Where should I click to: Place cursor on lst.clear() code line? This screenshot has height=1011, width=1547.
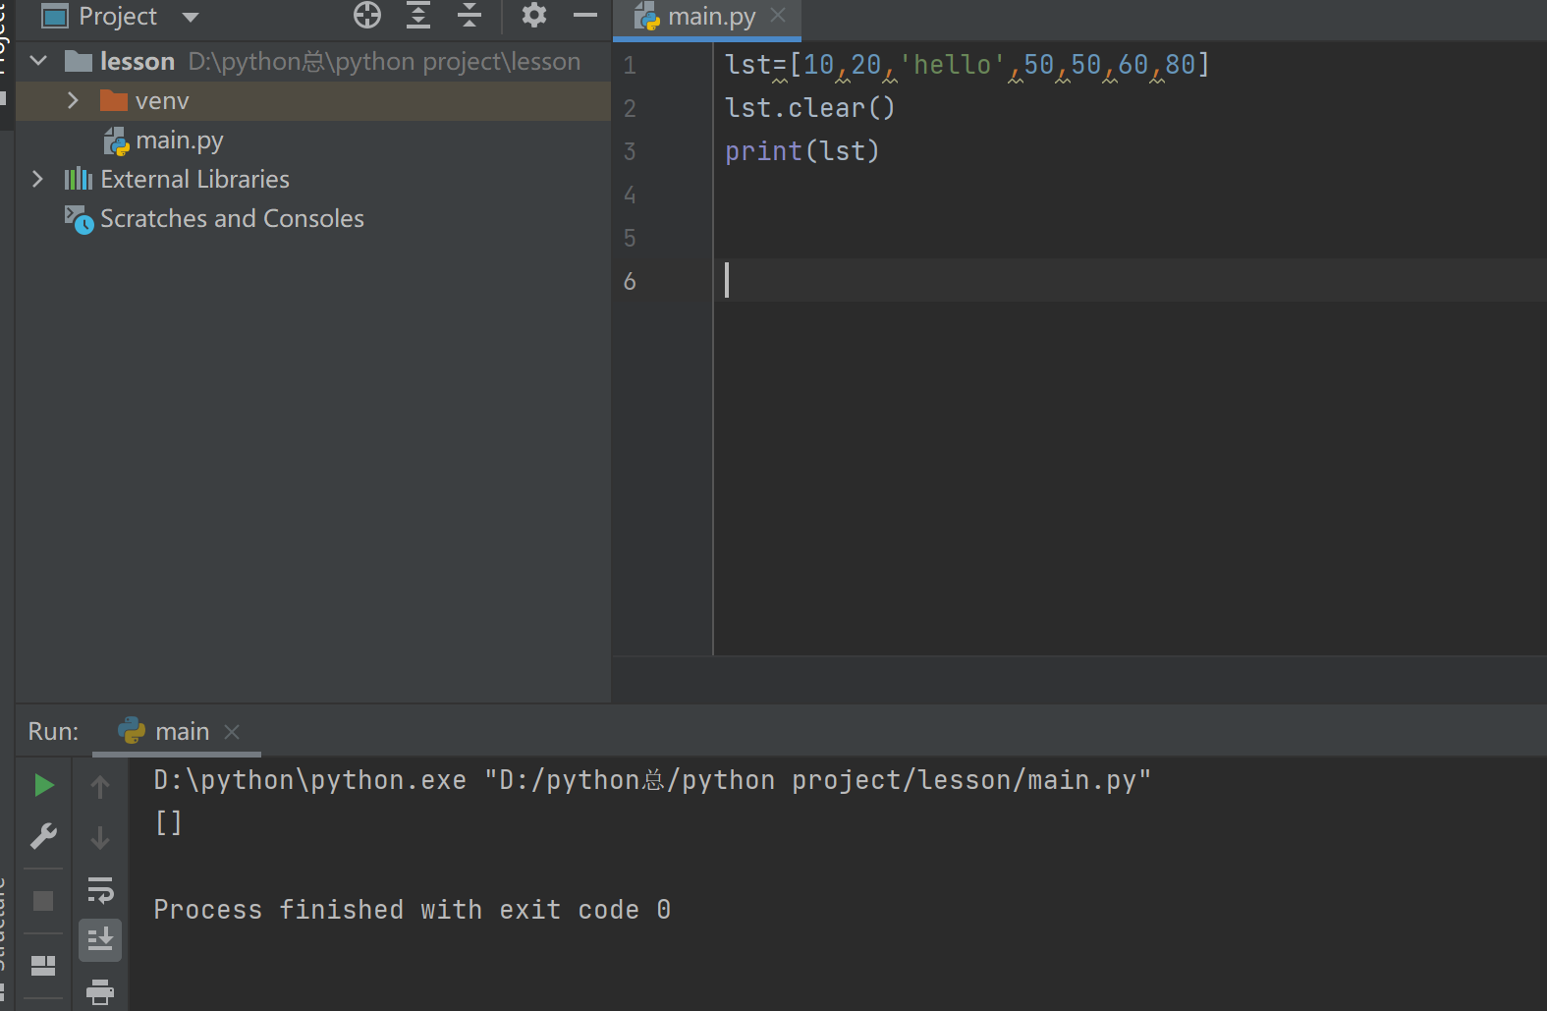(x=809, y=108)
